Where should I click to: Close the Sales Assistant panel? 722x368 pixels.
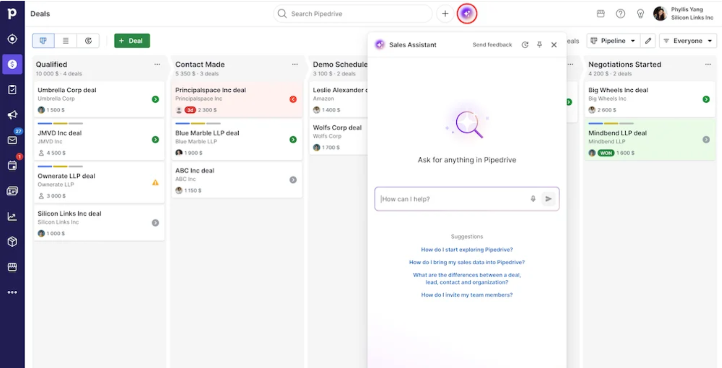pyautogui.click(x=554, y=45)
